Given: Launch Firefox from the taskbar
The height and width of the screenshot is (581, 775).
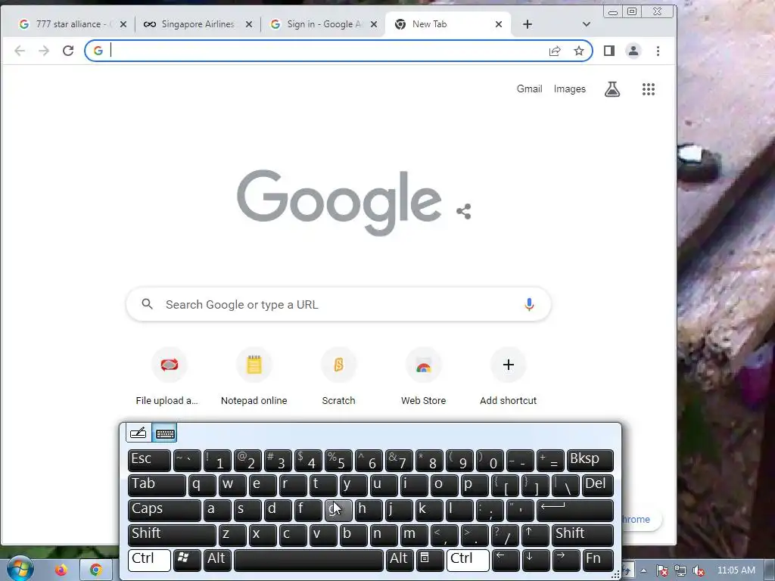Looking at the screenshot, I should [x=61, y=570].
